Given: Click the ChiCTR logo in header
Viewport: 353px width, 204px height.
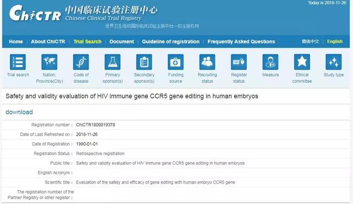Looking at the screenshot, I should (35, 13).
